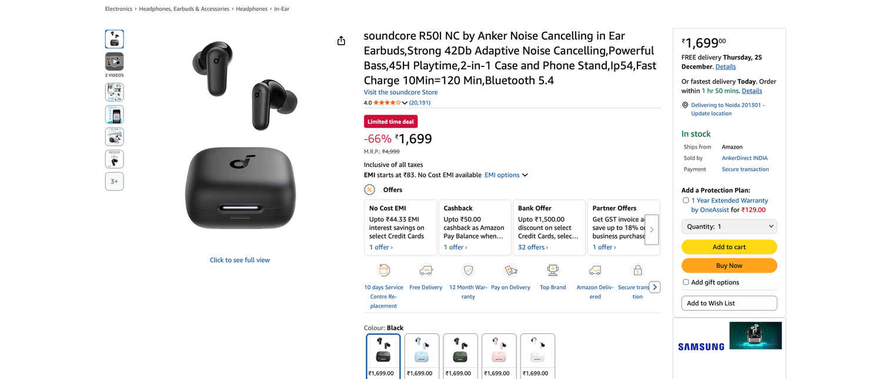
Task: Click the 10 days Service Centre Replacement icon
Action: pyautogui.click(x=383, y=270)
